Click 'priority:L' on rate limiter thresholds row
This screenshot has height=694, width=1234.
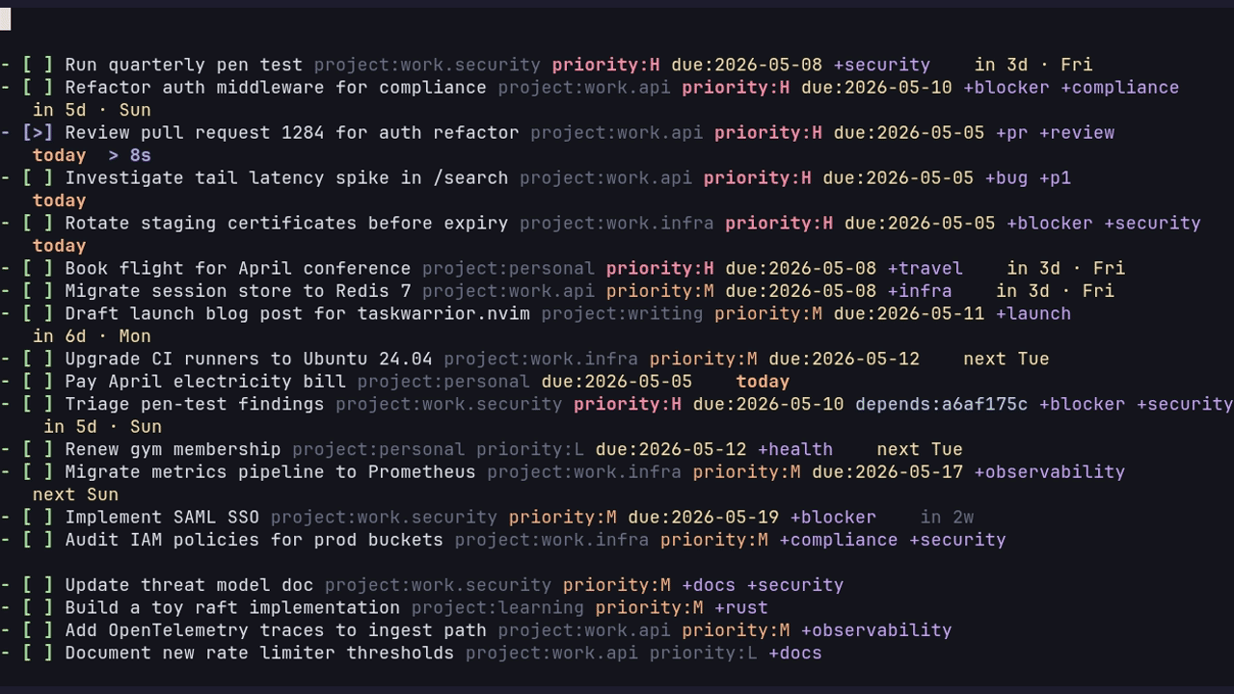point(703,654)
